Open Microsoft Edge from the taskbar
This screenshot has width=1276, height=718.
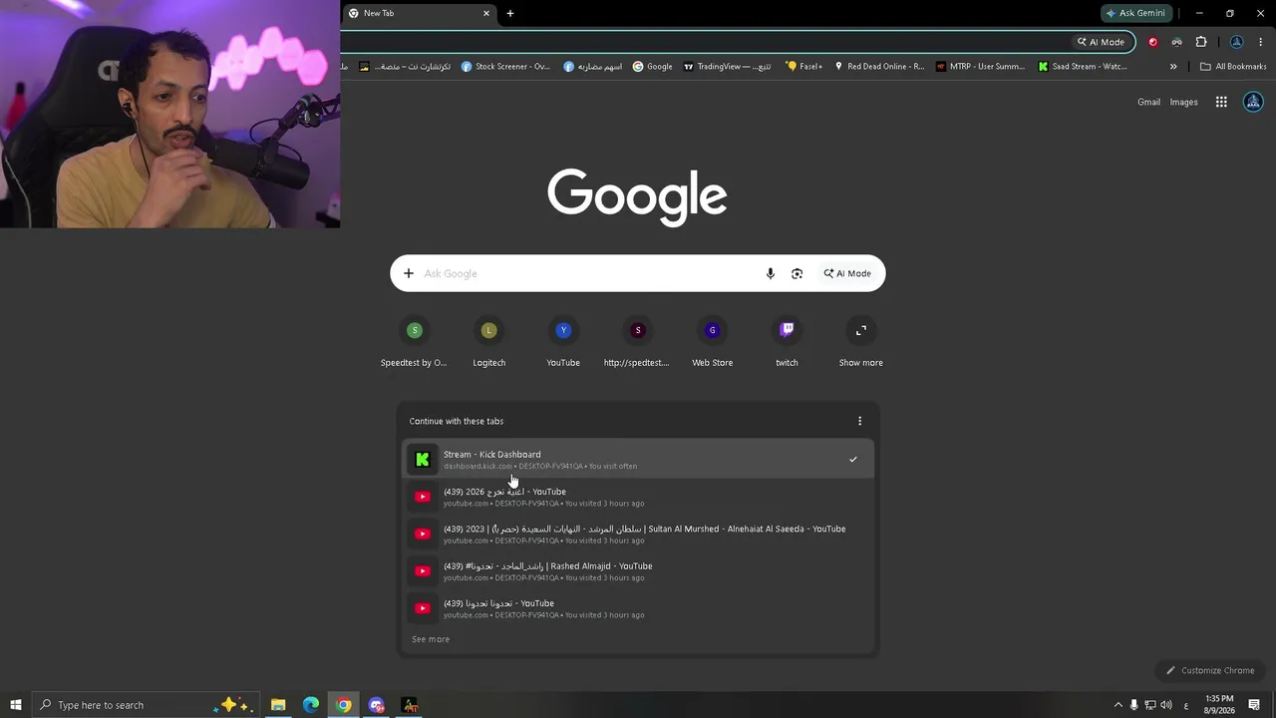click(311, 705)
